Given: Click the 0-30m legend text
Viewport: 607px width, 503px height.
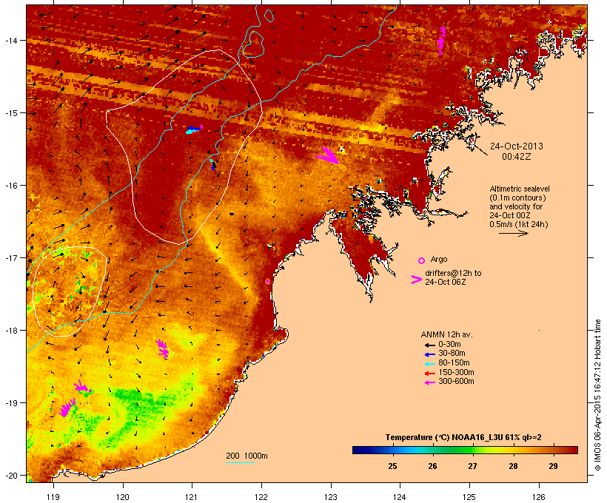Looking at the screenshot, I should click(x=449, y=345).
